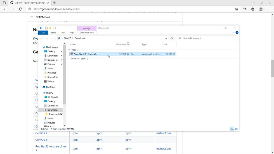Open the browser Favorites list icon
This screenshot has height=154, width=274.
(x=245, y=9)
